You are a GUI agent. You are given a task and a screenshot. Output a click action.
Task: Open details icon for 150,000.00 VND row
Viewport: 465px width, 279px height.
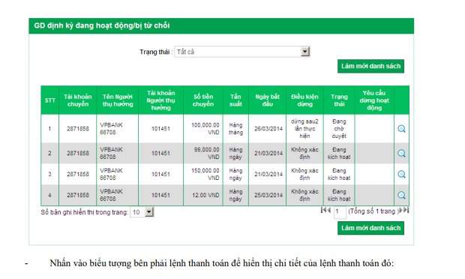coord(401,174)
